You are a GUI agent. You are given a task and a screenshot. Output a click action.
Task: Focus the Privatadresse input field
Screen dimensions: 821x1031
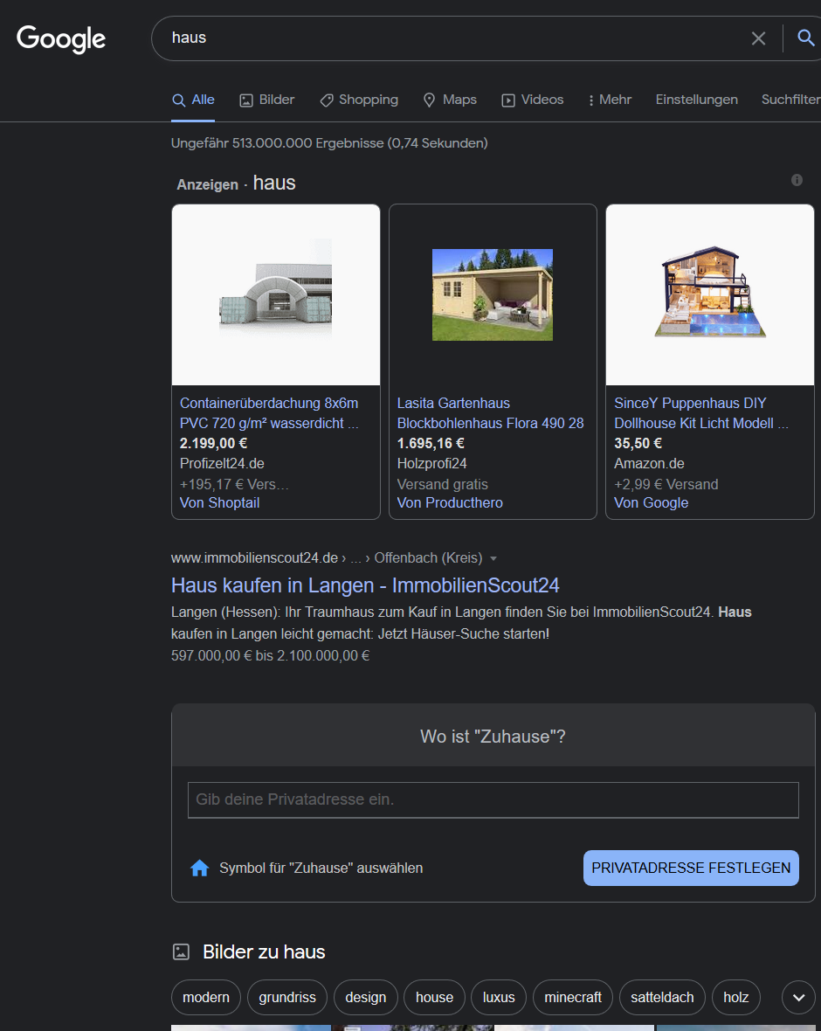click(x=493, y=800)
